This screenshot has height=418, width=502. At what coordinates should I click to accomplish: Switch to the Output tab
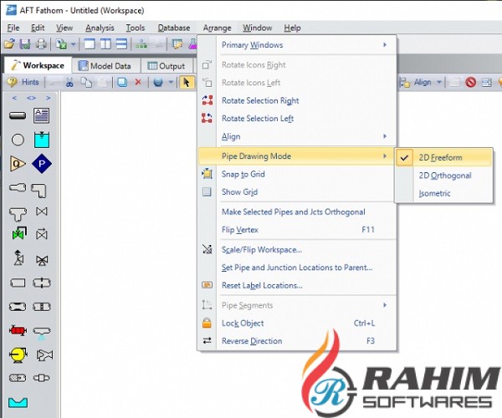click(166, 66)
